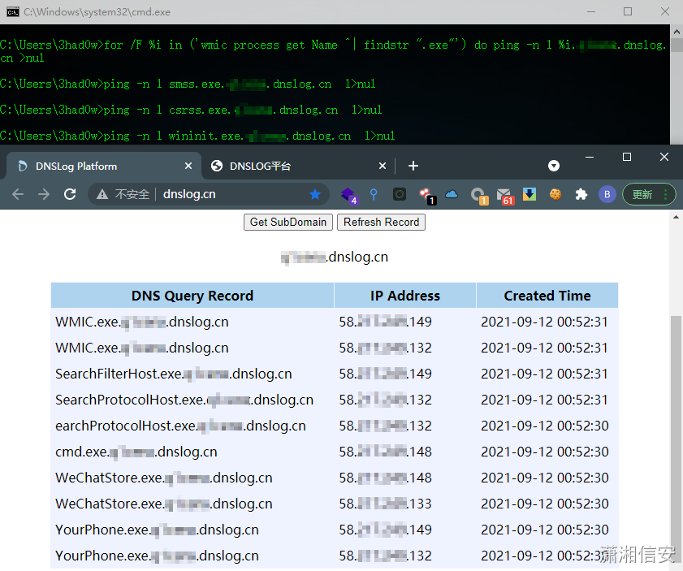This screenshot has width=683, height=571.
Task: Open the red dots extension with badge 1
Action: point(426,195)
